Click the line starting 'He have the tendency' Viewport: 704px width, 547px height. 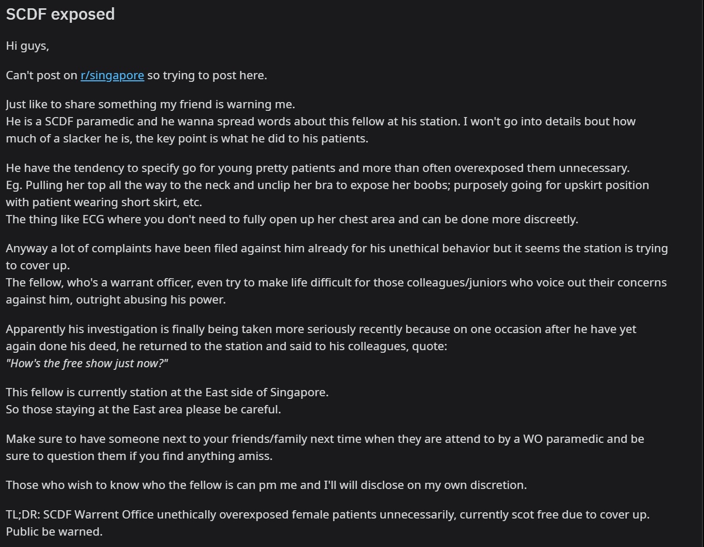pos(318,168)
